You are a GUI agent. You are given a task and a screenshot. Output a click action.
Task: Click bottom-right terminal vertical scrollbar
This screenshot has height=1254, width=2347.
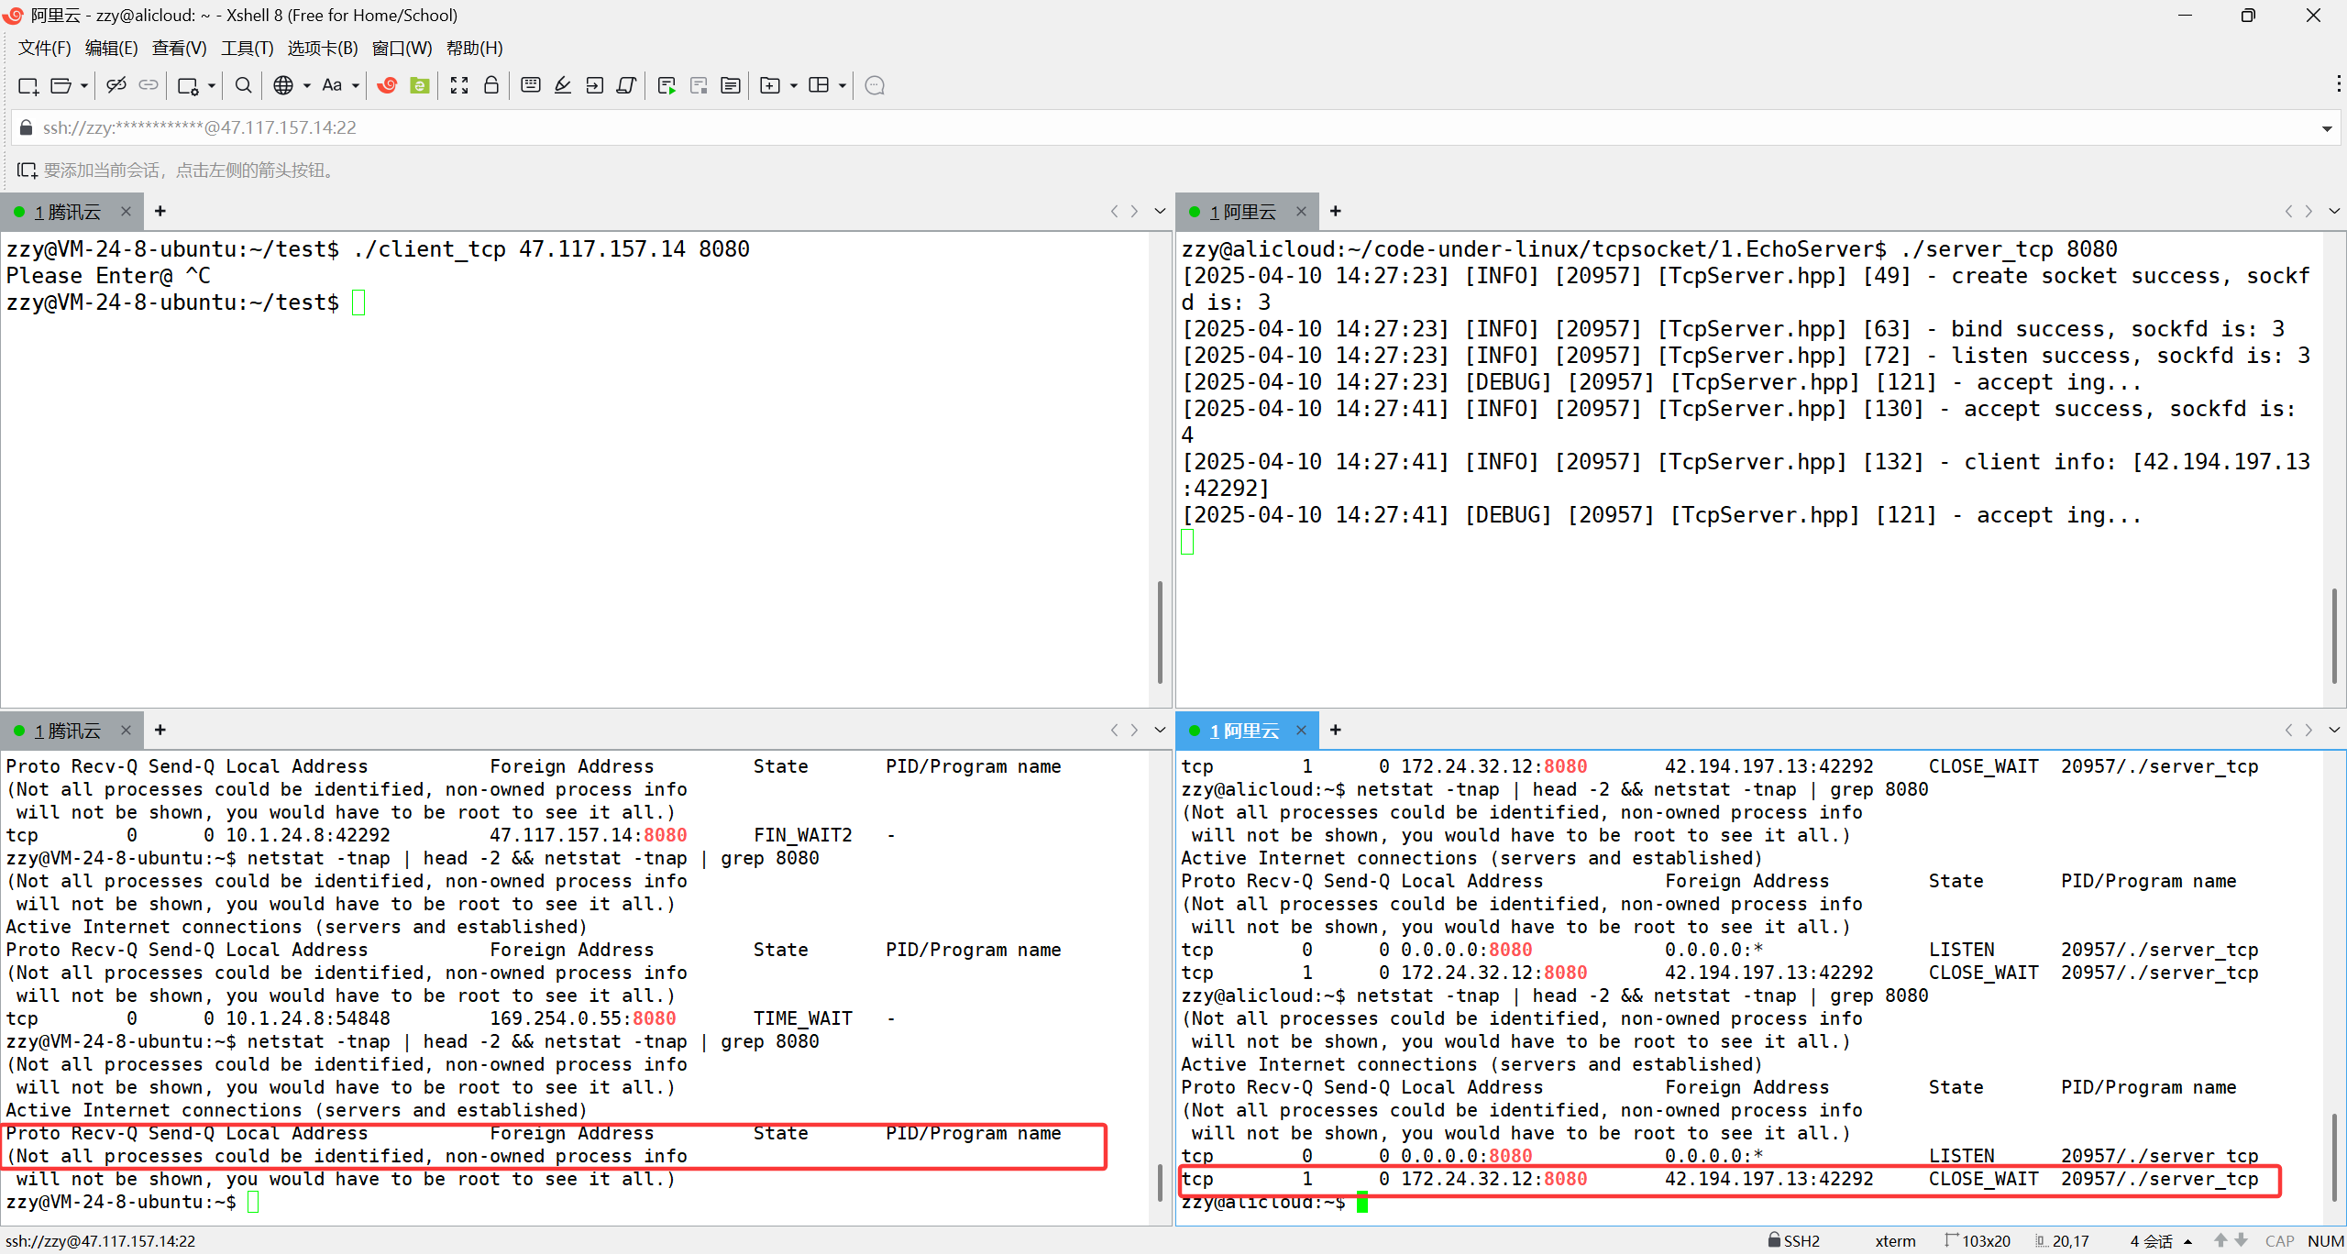pos(2334,1155)
